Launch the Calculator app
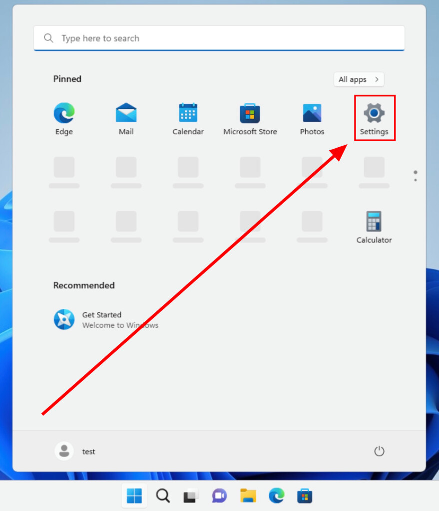This screenshot has height=511, width=439. point(374,228)
